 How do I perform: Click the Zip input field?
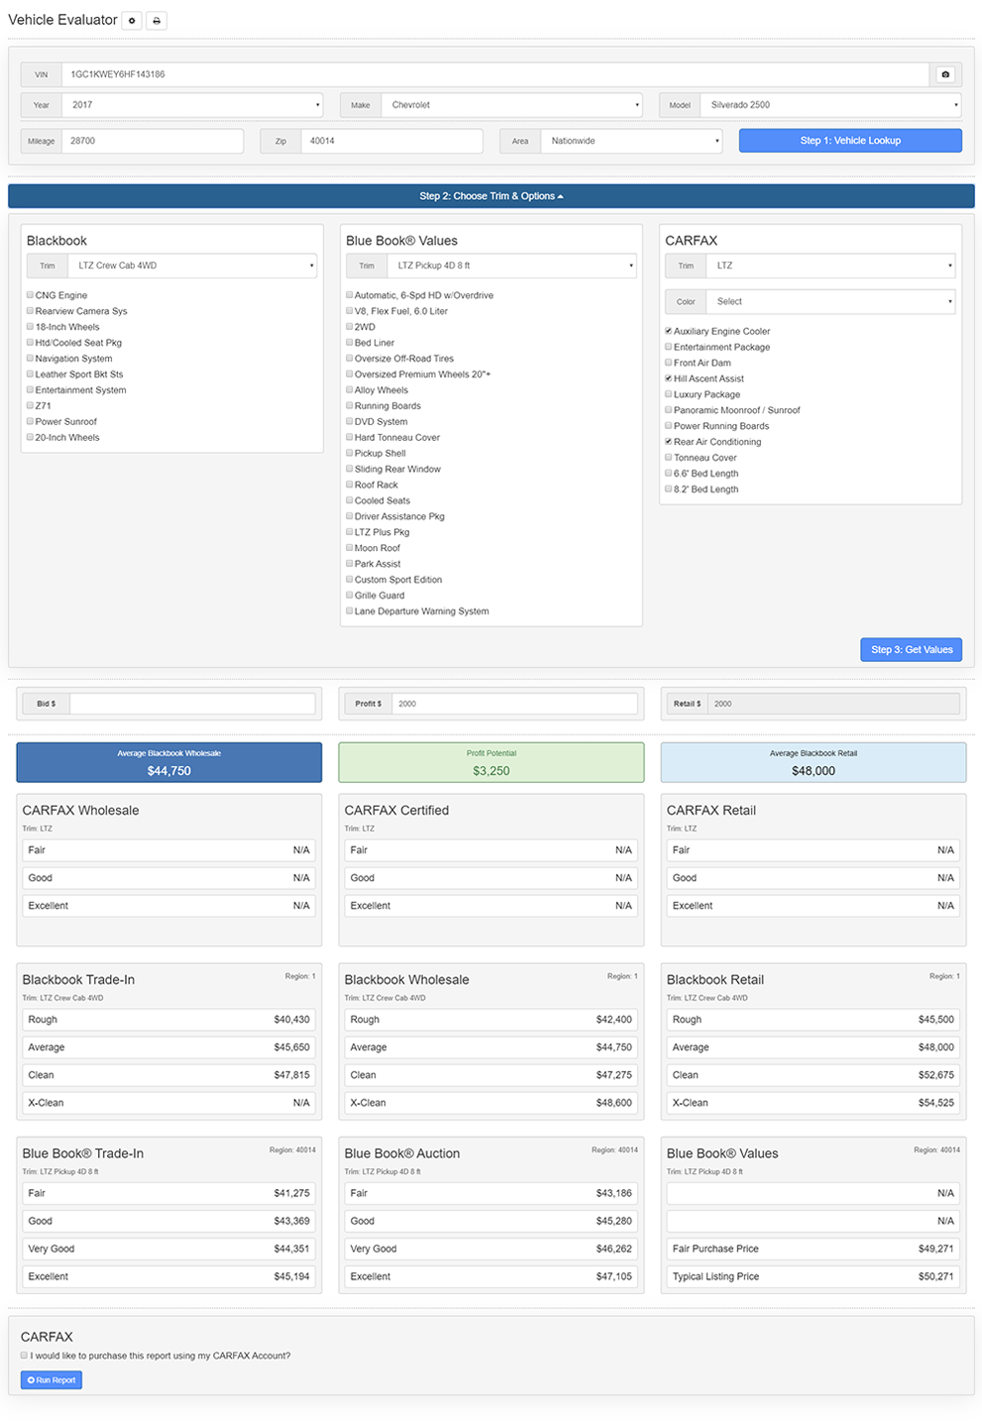(391, 141)
